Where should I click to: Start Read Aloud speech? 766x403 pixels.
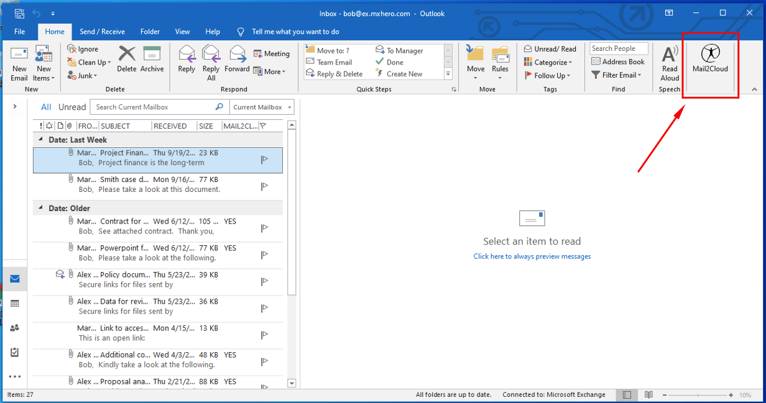click(670, 63)
